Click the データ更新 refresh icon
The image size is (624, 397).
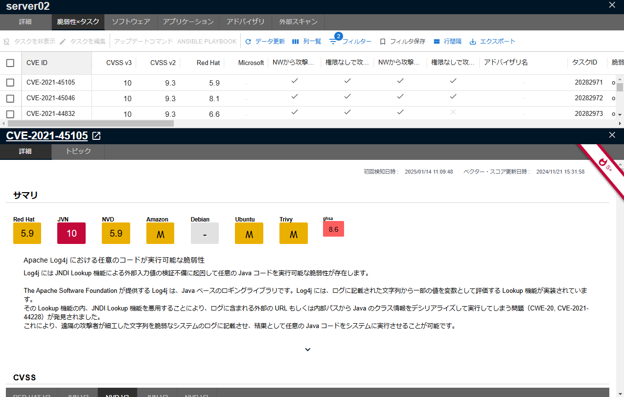pos(247,41)
